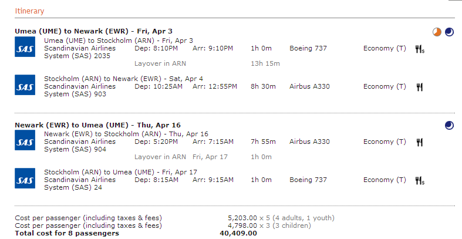Click the SAS logo for flight 2035
The width and height of the screenshot is (462, 239).
click(x=25, y=47)
